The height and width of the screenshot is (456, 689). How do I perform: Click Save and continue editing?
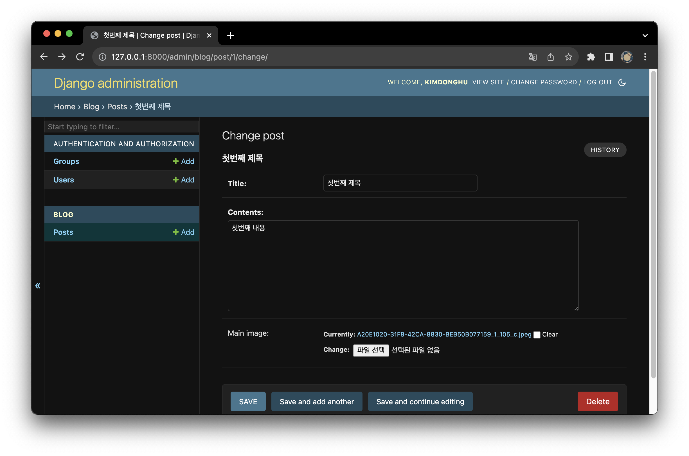pyautogui.click(x=420, y=402)
